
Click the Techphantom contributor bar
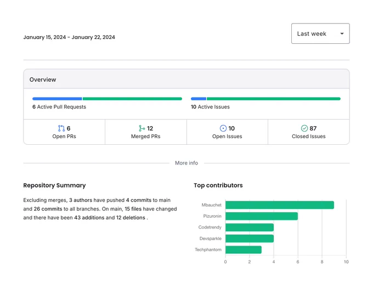(244, 250)
